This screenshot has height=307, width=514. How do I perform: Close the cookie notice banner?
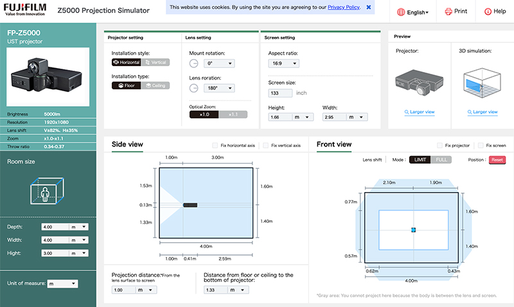(368, 8)
